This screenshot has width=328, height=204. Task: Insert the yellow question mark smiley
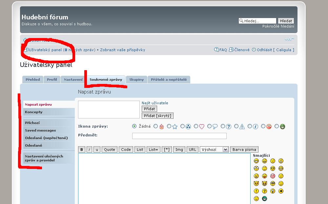pyautogui.click(x=264, y=191)
